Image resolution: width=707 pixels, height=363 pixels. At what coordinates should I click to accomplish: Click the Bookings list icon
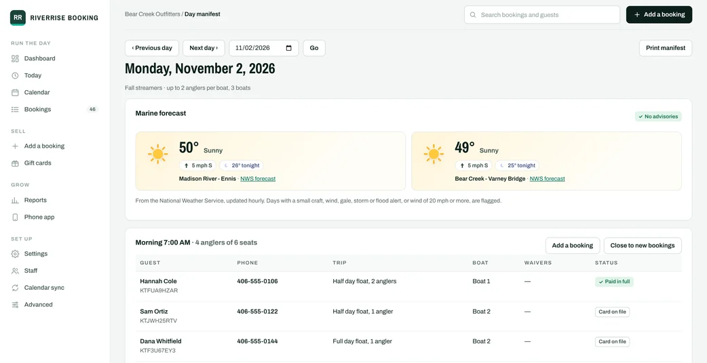click(15, 109)
